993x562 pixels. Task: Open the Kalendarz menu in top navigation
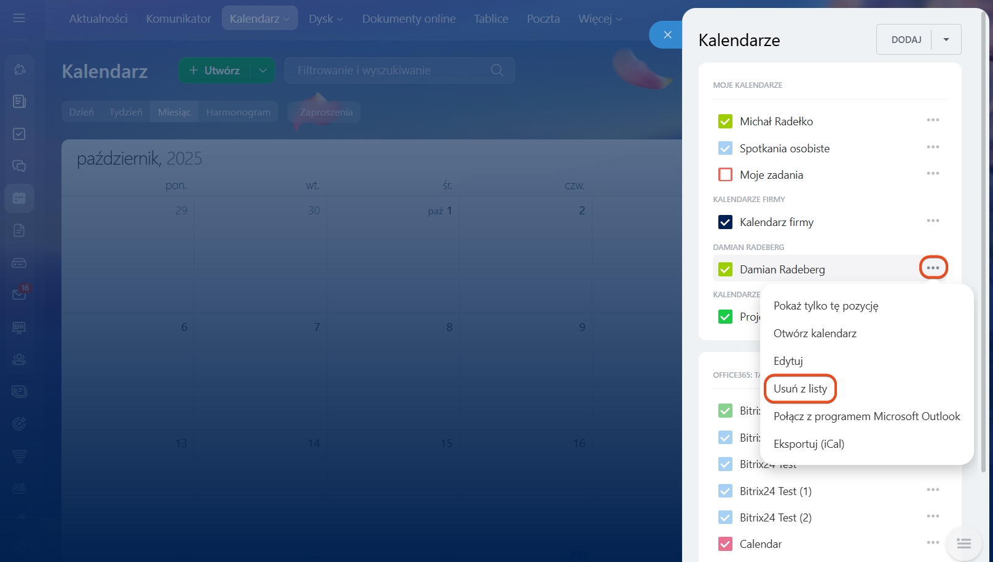click(259, 18)
